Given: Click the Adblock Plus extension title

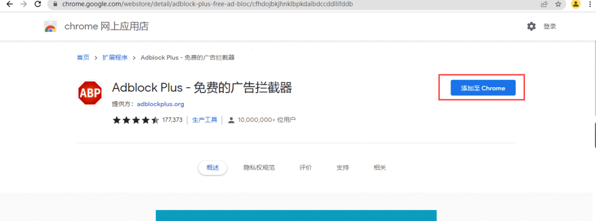Looking at the screenshot, I should click(x=202, y=88).
